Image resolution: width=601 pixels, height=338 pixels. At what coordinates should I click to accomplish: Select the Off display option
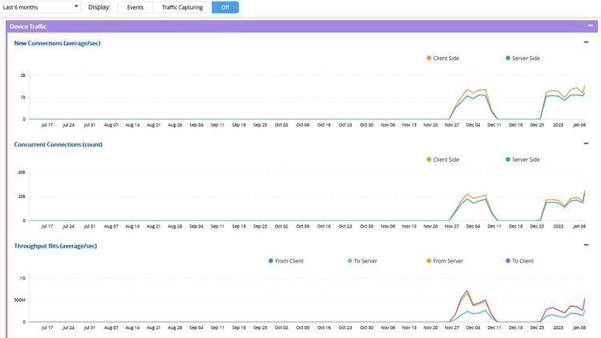[225, 7]
